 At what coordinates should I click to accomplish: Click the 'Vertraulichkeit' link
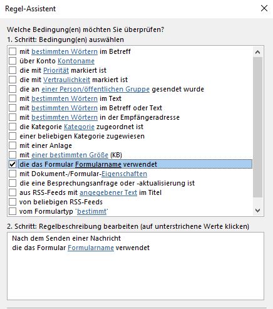(66, 80)
